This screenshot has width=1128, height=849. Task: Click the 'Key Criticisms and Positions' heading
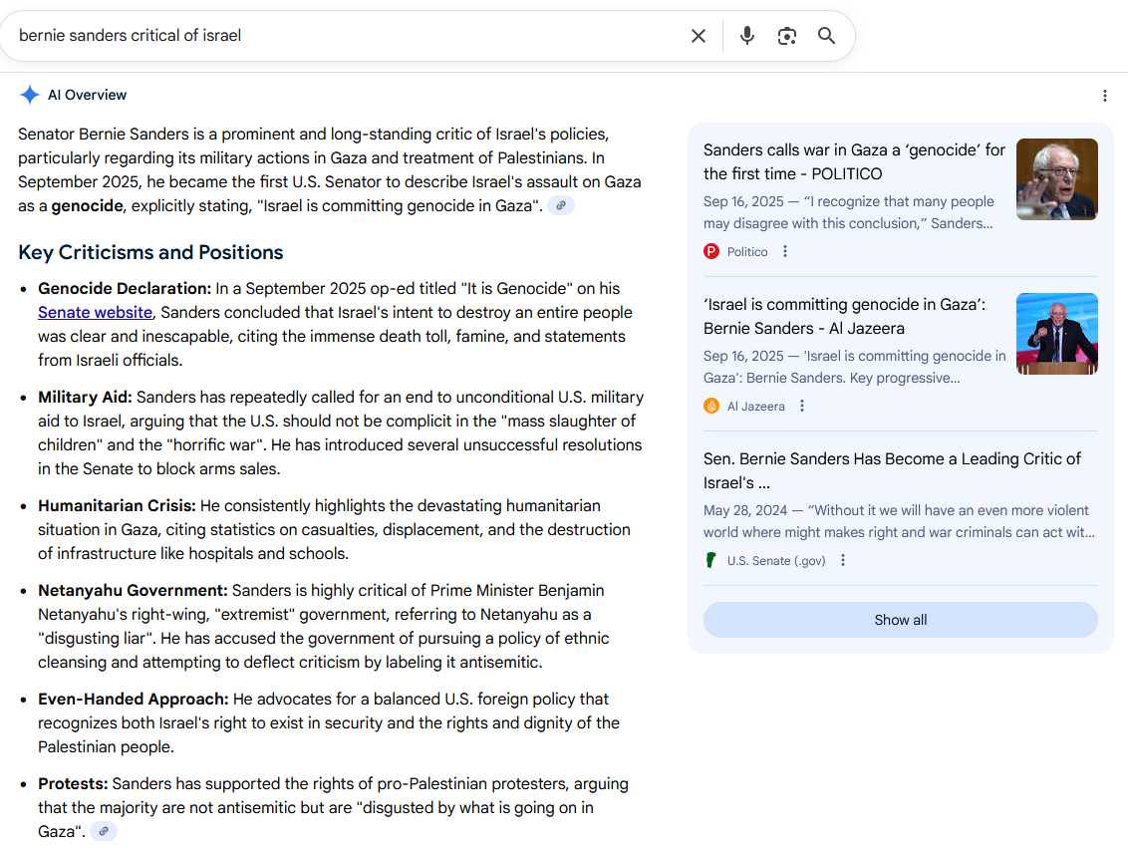(x=150, y=252)
